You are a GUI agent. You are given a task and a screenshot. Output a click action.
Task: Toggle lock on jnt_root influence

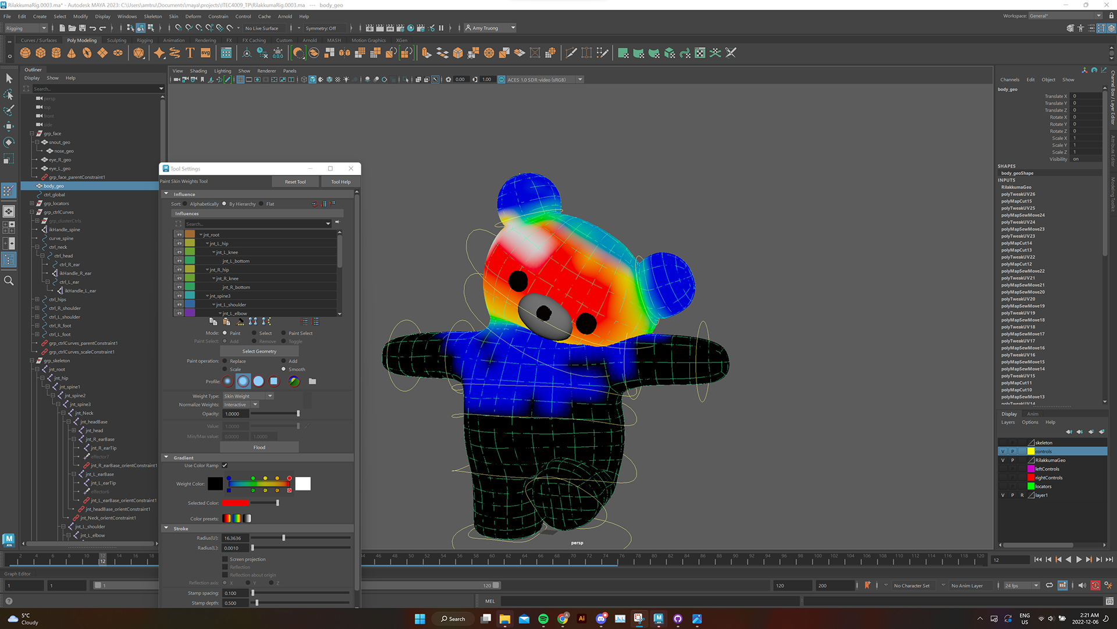[x=179, y=235]
